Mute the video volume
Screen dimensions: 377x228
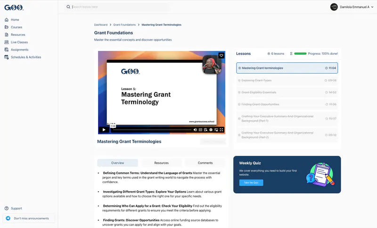pos(195,130)
